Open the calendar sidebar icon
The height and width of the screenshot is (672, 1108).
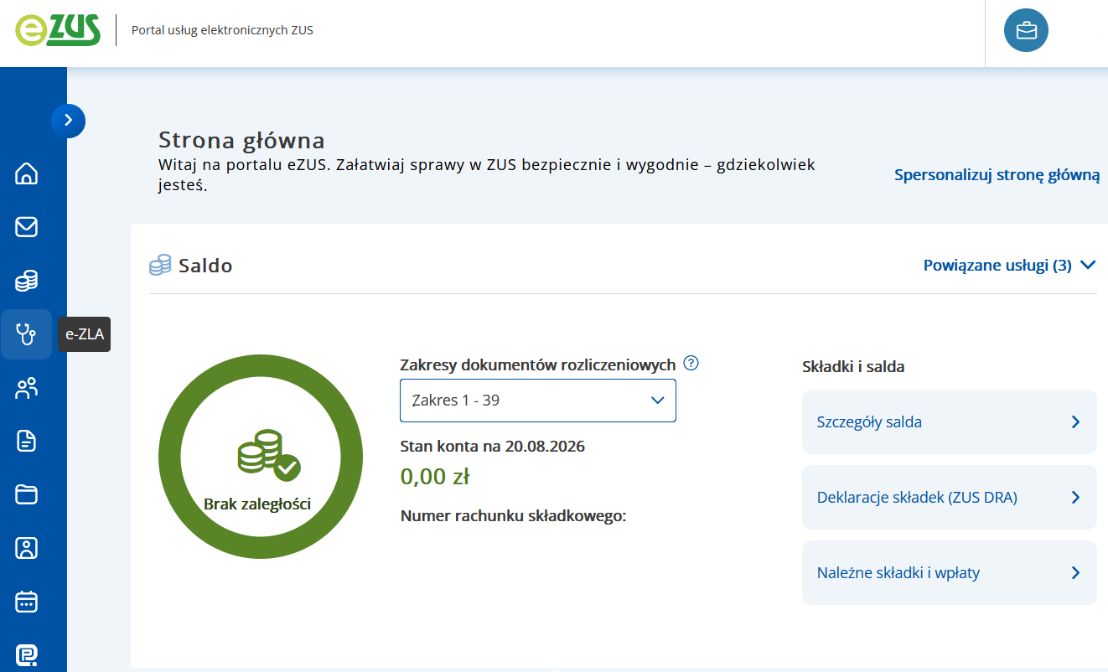26,602
